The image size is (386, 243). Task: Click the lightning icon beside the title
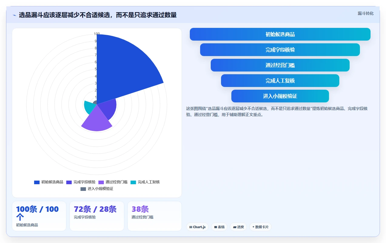[15, 15]
